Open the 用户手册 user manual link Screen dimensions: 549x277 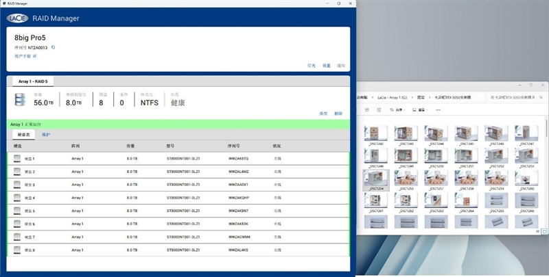[25, 56]
